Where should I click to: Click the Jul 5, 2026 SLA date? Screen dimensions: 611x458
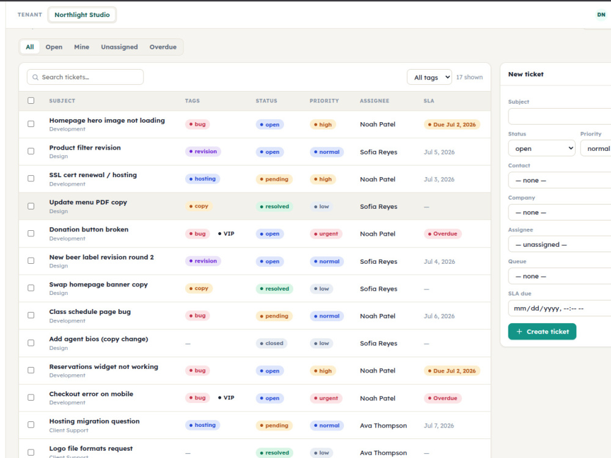pyautogui.click(x=439, y=152)
